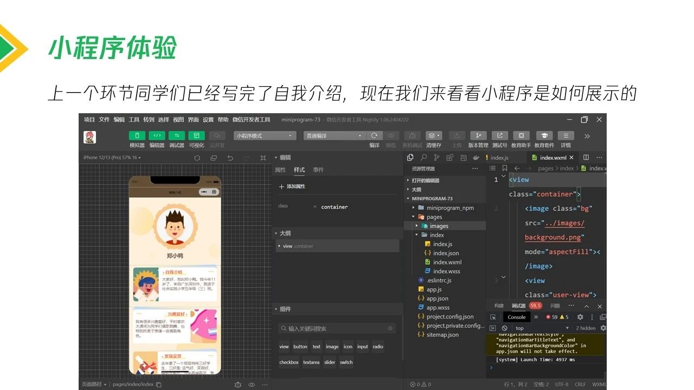The image size is (694, 390).
Task: Click the clear console icon
Action: [504, 328]
